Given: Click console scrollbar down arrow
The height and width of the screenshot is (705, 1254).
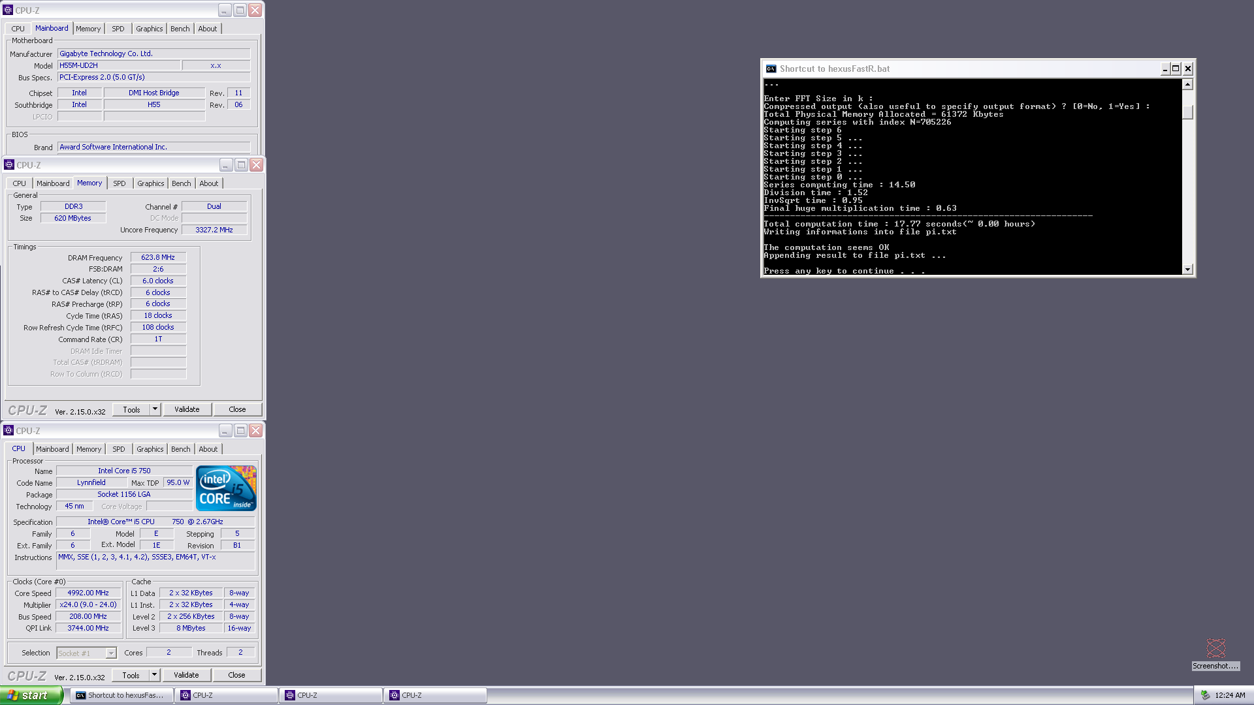Looking at the screenshot, I should pos(1187,270).
